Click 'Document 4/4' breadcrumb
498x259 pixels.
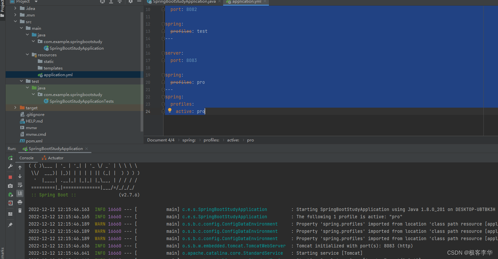click(161, 140)
